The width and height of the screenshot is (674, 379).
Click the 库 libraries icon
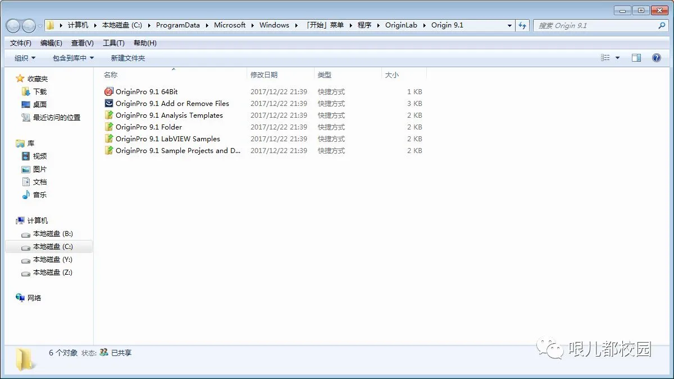(20, 143)
